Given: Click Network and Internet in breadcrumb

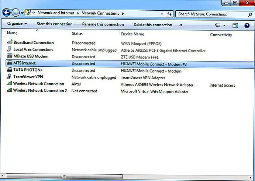Looking at the screenshot, I should pyautogui.click(x=56, y=13).
